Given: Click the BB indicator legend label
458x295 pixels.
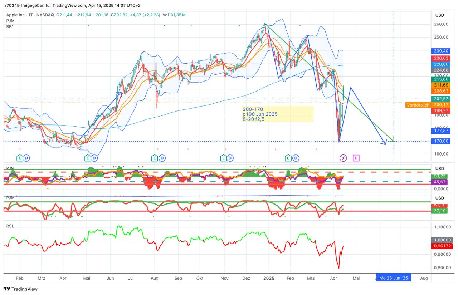Looking at the screenshot, I should point(9,27).
